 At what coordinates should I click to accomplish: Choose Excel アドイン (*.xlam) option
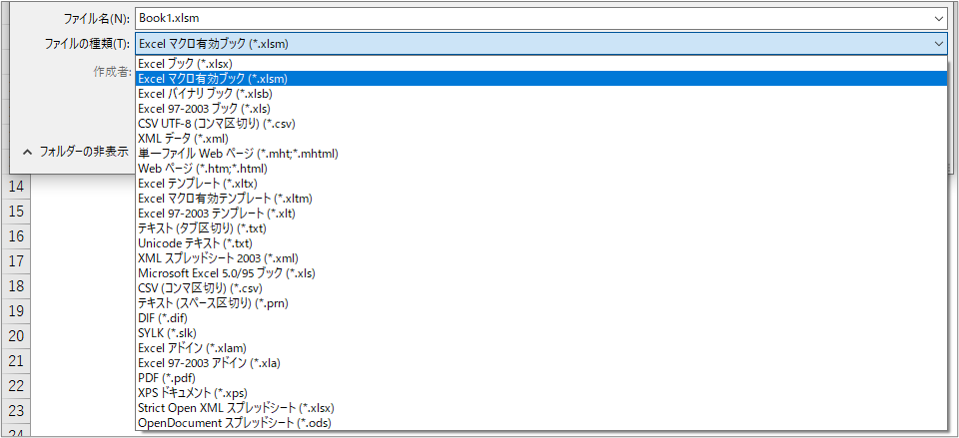541,347
